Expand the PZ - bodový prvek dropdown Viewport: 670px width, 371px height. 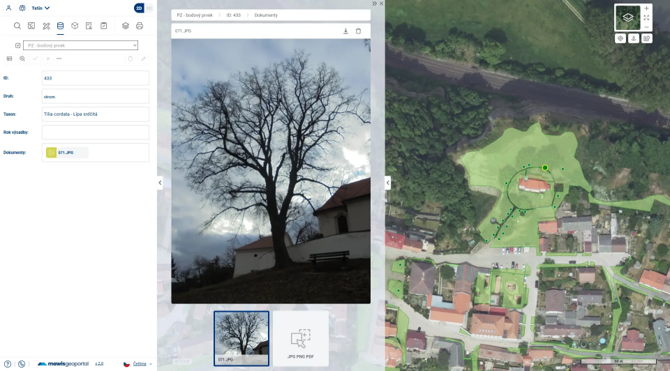[x=81, y=45]
